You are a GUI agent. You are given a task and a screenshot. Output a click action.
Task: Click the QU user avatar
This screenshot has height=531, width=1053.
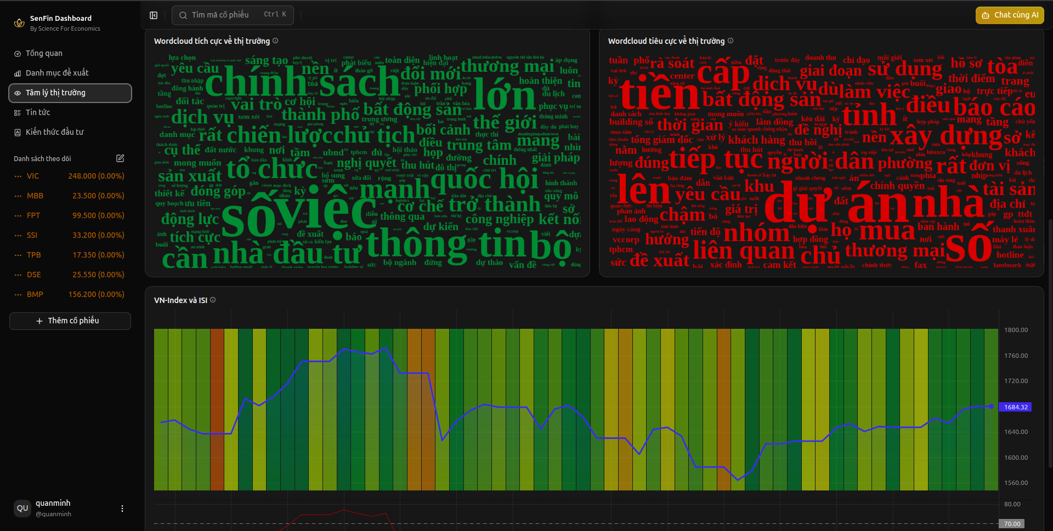[x=22, y=508]
